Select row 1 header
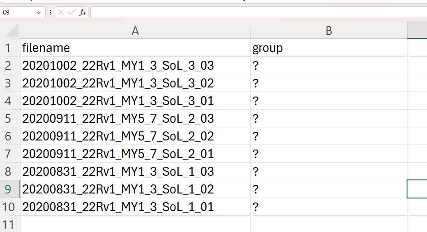 click(x=9, y=48)
